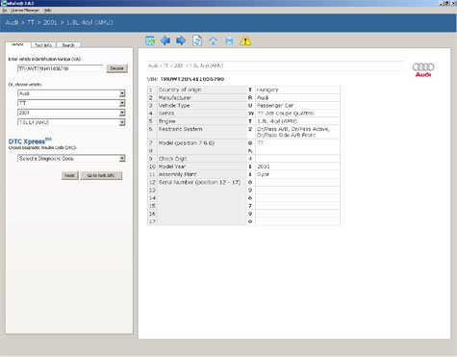
Task: Switch to the Vehicle tab
Action: coord(17,44)
